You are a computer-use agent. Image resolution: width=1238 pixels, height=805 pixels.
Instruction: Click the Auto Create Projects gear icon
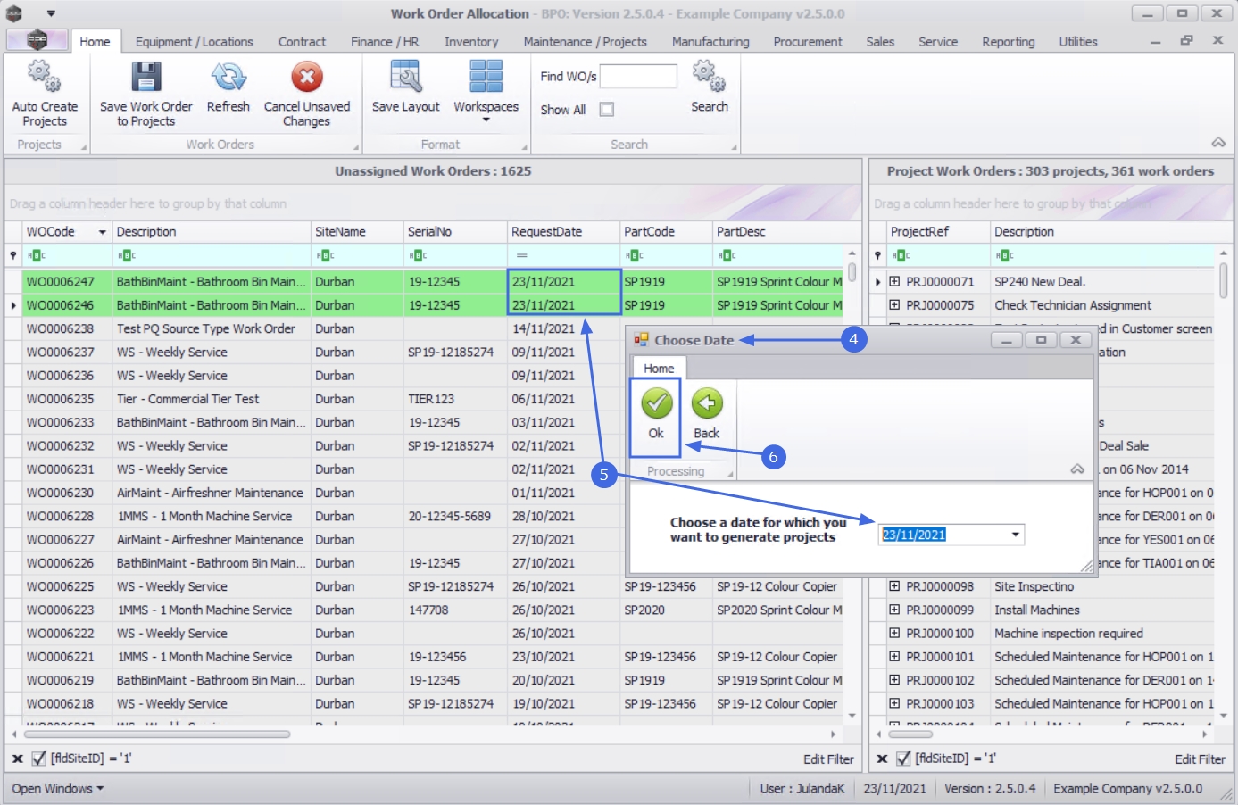pos(44,78)
